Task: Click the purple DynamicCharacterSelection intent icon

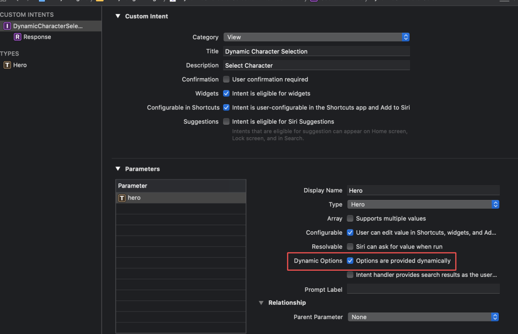Action: [7, 26]
